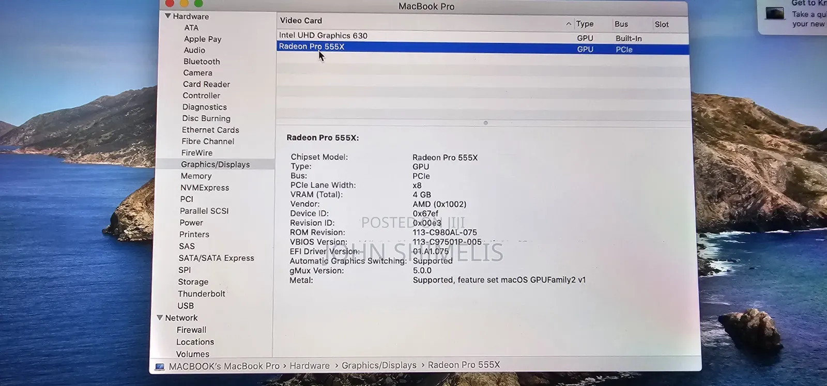Image resolution: width=827 pixels, height=386 pixels.
Task: Sort by the Video Card column header
Action: [301, 21]
